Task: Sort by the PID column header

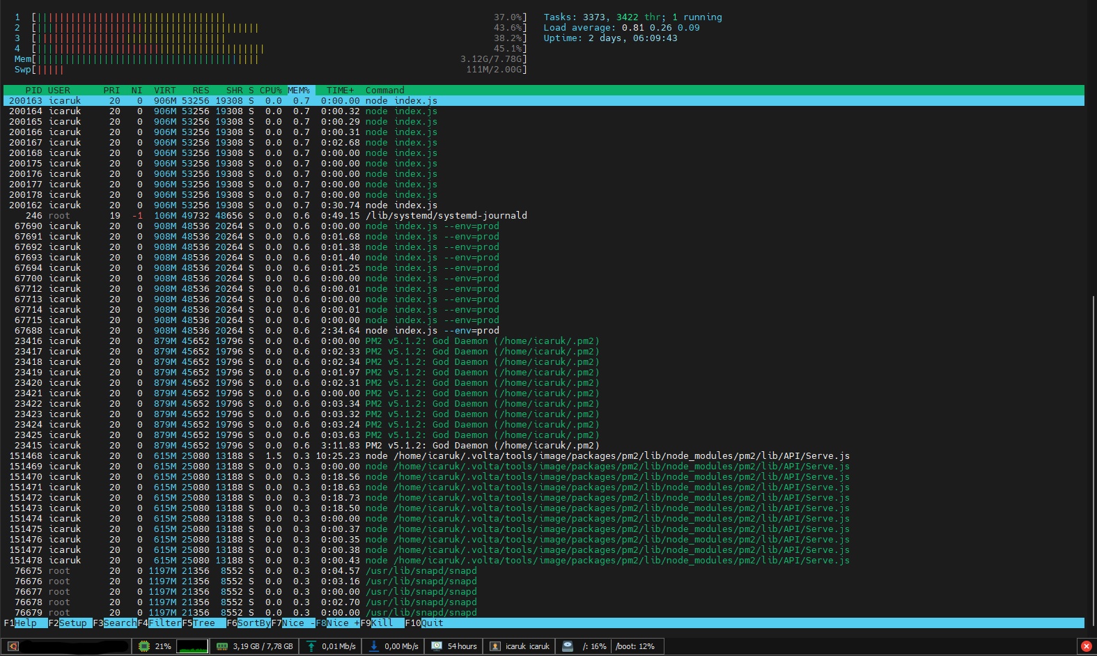Action: [x=33, y=91]
